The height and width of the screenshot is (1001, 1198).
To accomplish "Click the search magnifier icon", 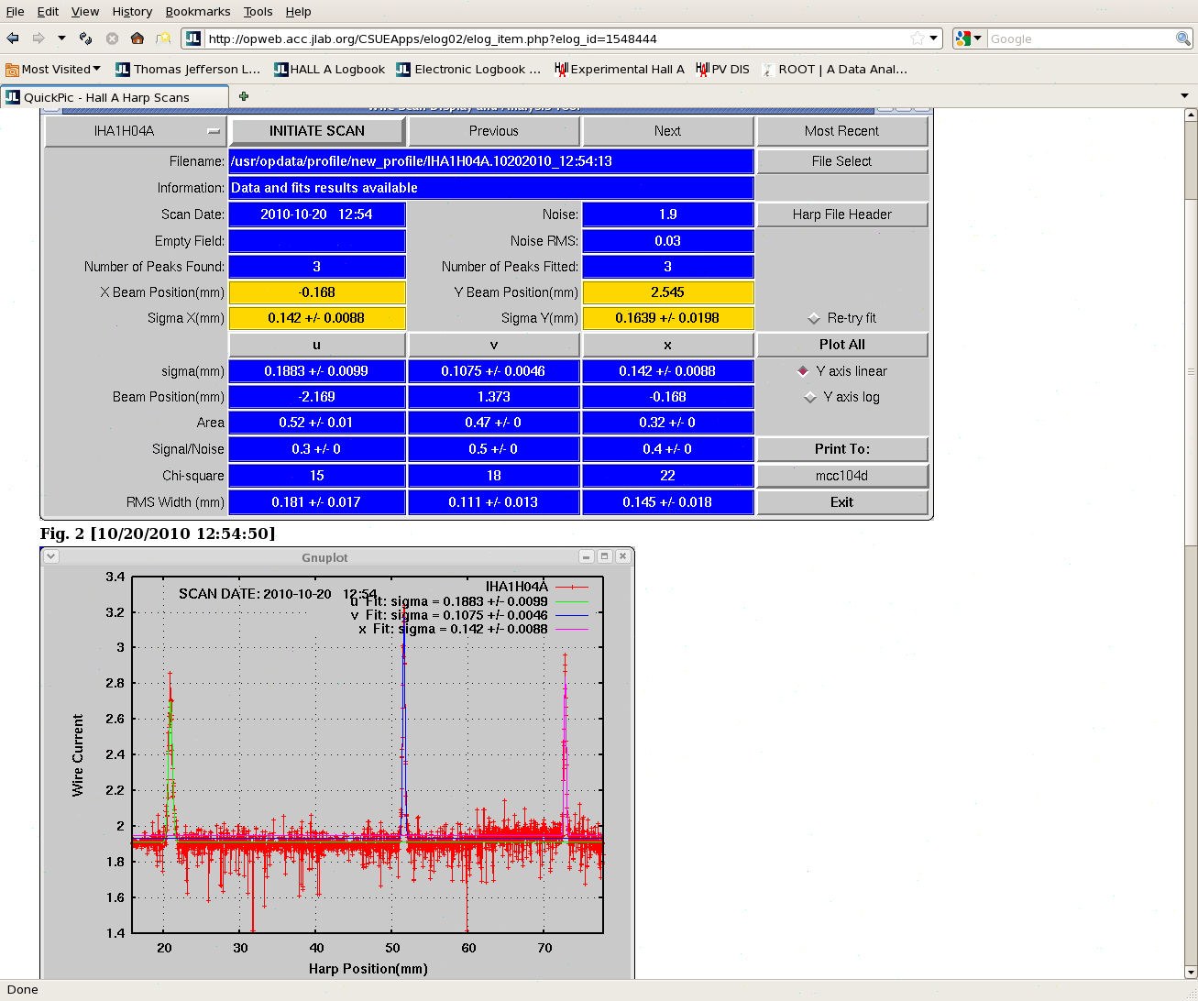I will pyautogui.click(x=1183, y=38).
